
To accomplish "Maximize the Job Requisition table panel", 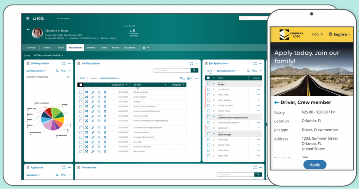I will click(x=191, y=63).
